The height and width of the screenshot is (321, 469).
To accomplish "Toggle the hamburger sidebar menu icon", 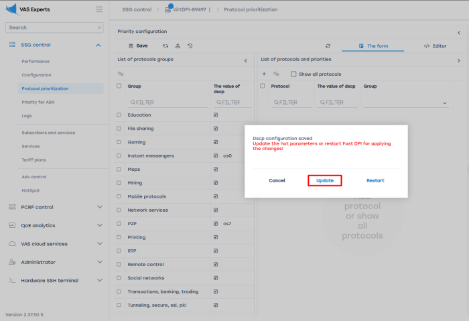I will pyautogui.click(x=99, y=9).
